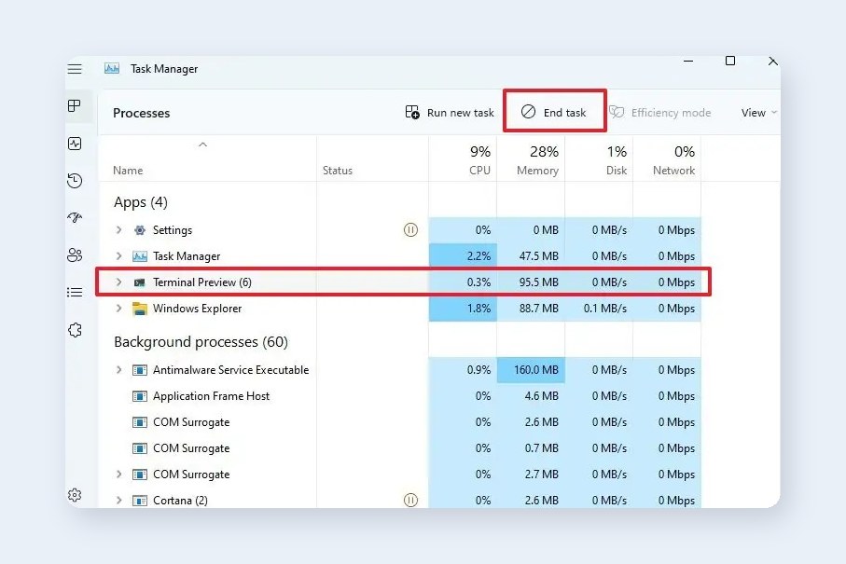This screenshot has height=564, width=846.
Task: Click the 2.2% CPU cell
Action: tap(463, 256)
